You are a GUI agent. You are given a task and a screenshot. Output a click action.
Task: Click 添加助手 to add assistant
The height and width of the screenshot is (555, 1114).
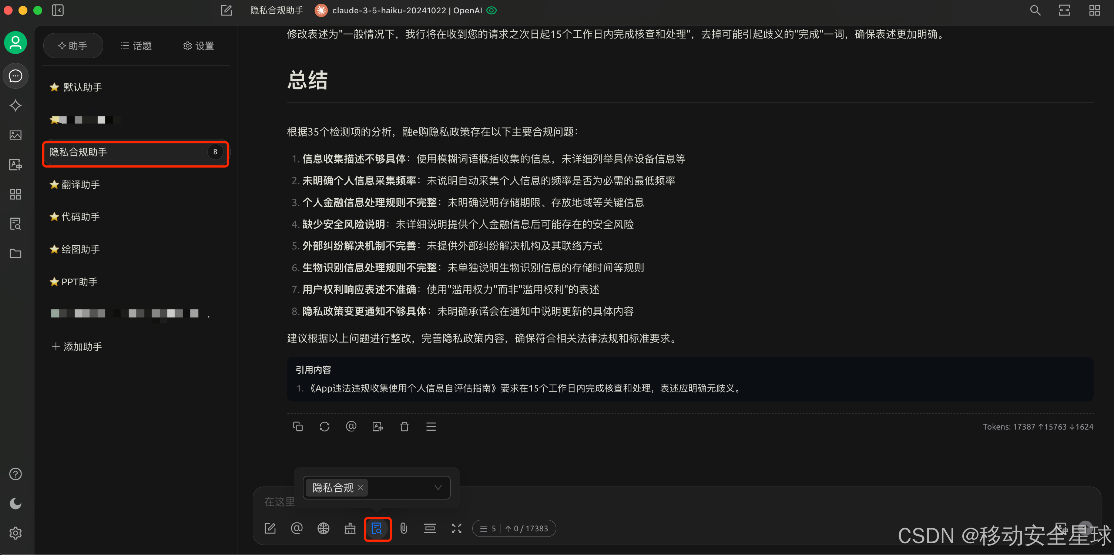pos(77,347)
